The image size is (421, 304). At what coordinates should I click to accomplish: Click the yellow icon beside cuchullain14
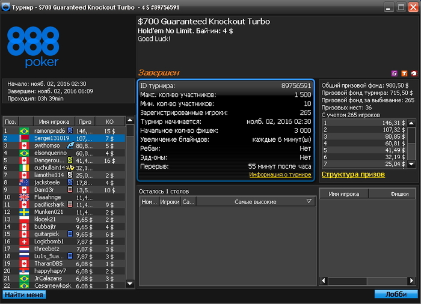click(x=70, y=168)
